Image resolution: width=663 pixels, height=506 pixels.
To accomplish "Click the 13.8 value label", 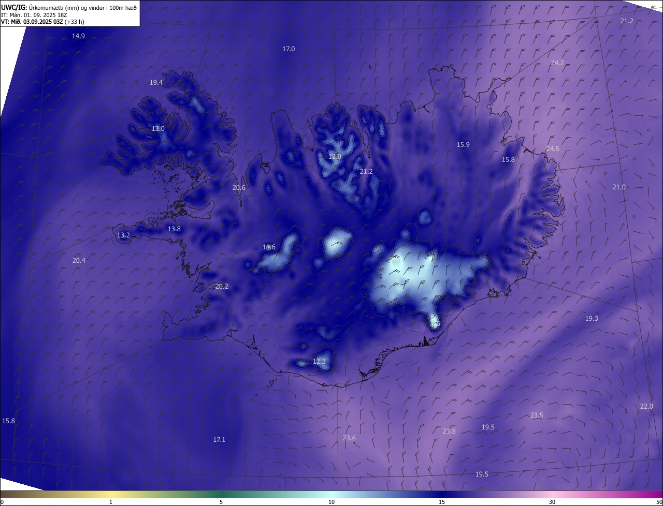I will point(174,229).
